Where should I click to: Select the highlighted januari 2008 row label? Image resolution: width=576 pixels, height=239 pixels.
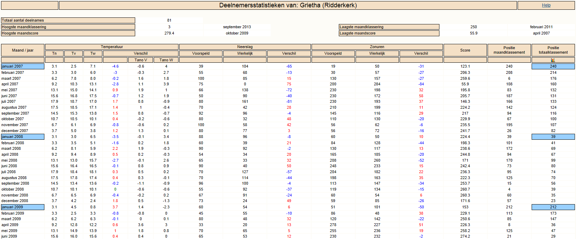pyautogui.click(x=23, y=137)
